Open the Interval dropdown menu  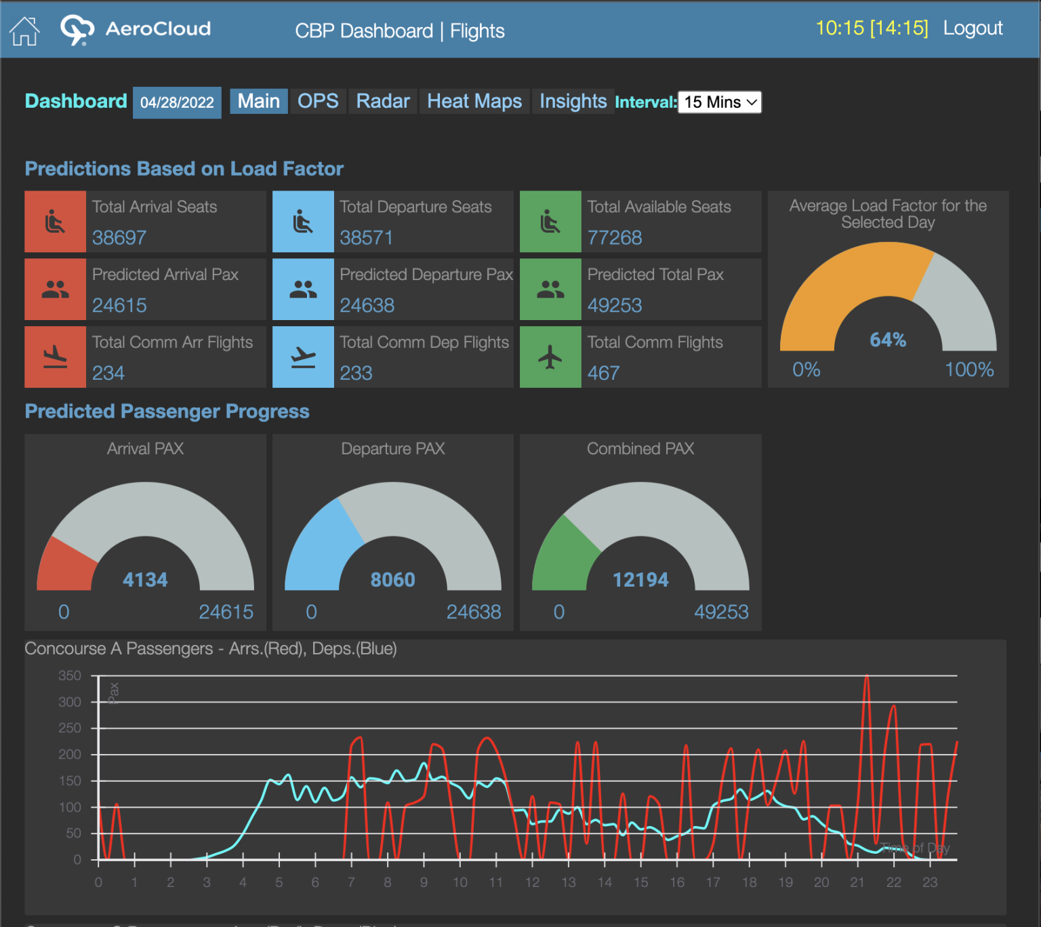pos(719,102)
